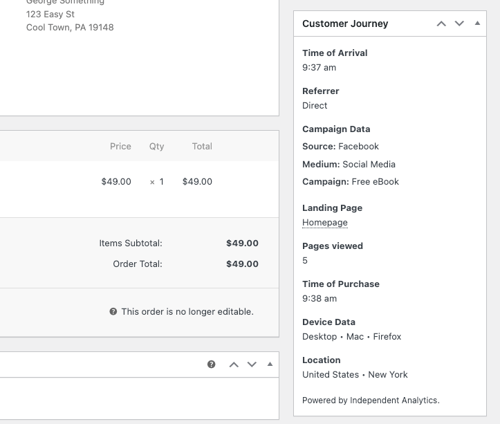
Task: Click the Time of Purchase value 9:38 am
Action: click(320, 299)
